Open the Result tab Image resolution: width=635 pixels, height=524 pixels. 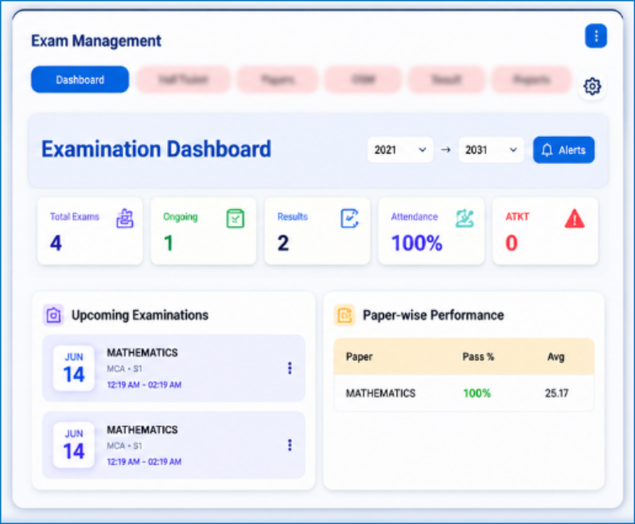click(446, 80)
